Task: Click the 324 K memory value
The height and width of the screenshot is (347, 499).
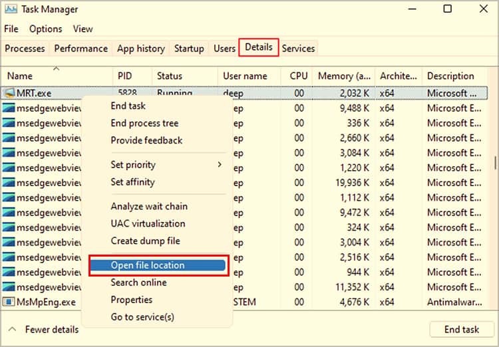Action: [358, 227]
